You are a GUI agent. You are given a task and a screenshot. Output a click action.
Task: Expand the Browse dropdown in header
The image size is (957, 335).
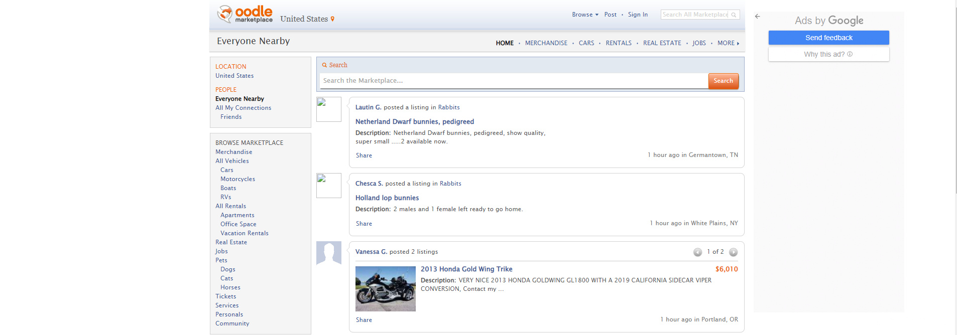(x=585, y=15)
